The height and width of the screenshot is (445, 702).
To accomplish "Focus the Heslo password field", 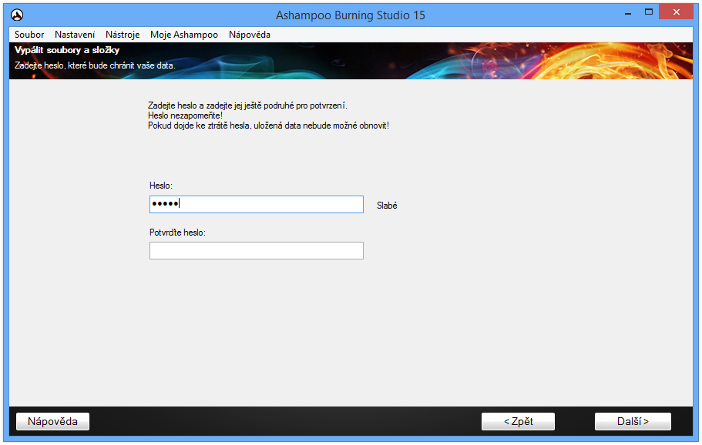I will point(256,204).
